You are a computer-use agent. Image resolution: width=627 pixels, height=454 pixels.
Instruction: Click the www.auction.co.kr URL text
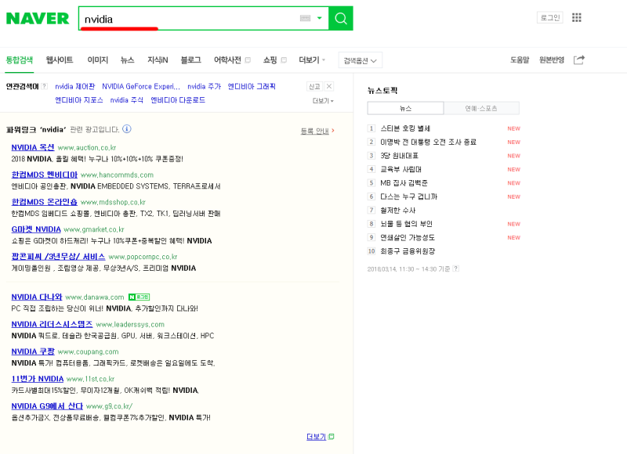87,148
